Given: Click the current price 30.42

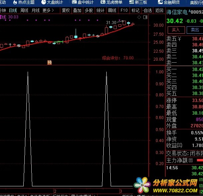Looking at the screenshot, I should (x=175, y=21).
